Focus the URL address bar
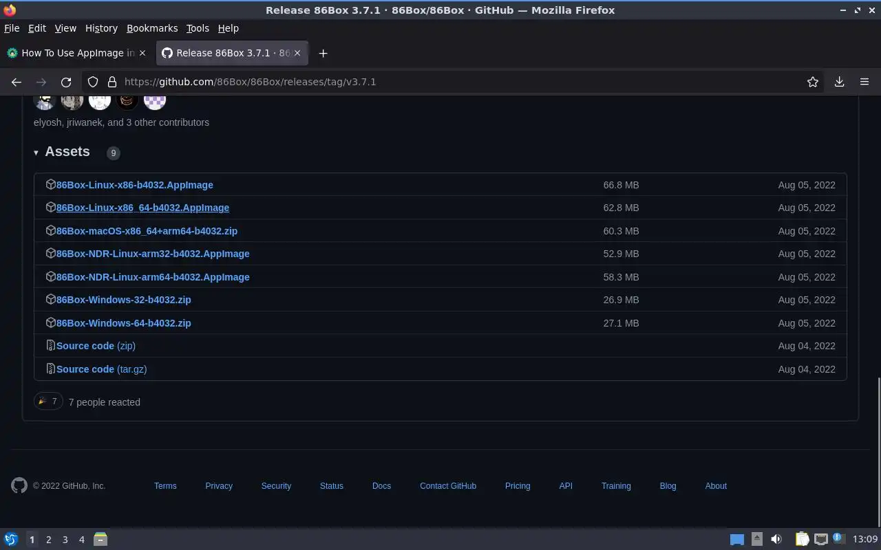881x550 pixels. tap(454, 82)
